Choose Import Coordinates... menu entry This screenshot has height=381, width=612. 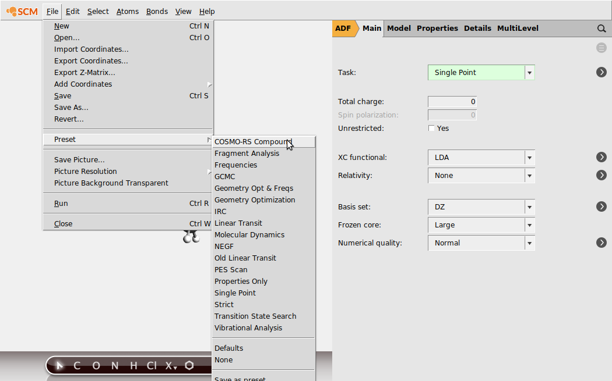tap(128, 49)
